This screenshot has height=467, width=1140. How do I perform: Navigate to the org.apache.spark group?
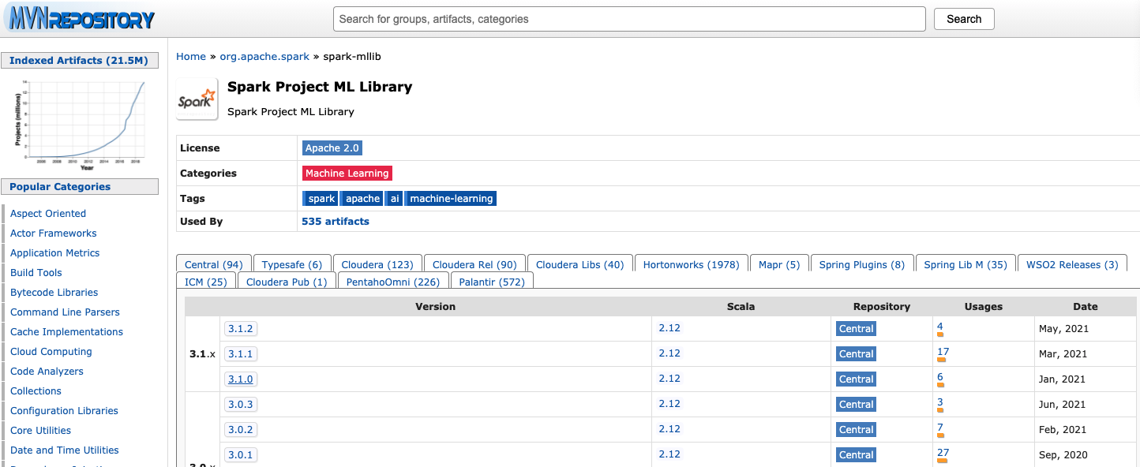click(x=264, y=56)
